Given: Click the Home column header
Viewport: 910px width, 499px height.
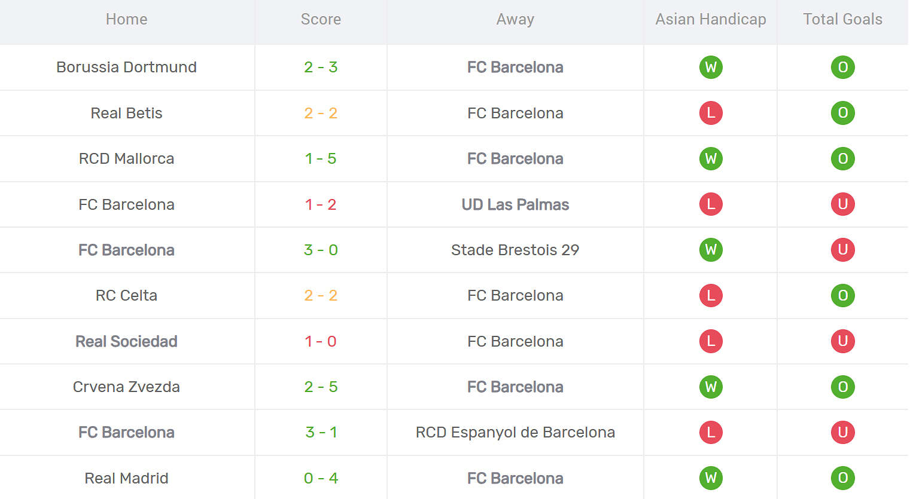Looking at the screenshot, I should tap(126, 19).
